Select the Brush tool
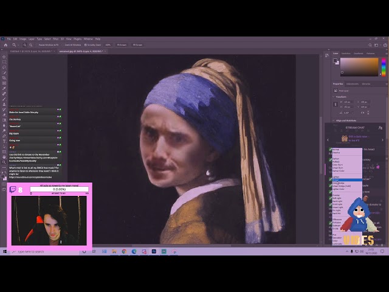Image resolution: width=389 pixels, height=292 pixels. pos(4,99)
